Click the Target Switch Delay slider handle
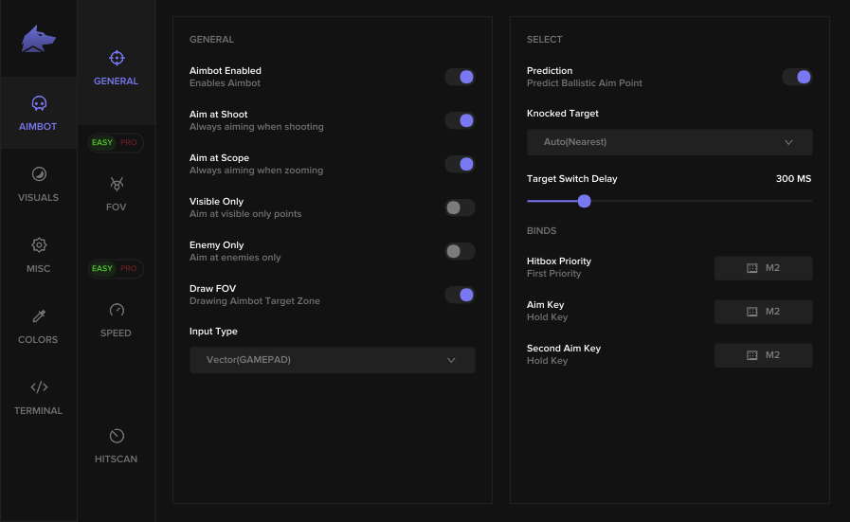This screenshot has width=850, height=522. pos(585,201)
